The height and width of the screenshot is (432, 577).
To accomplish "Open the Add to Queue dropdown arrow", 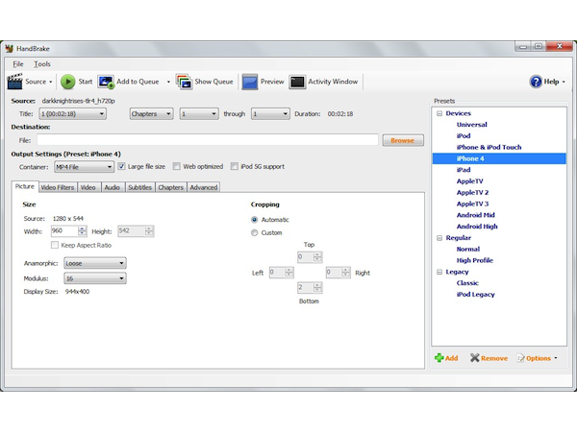I will click(168, 82).
